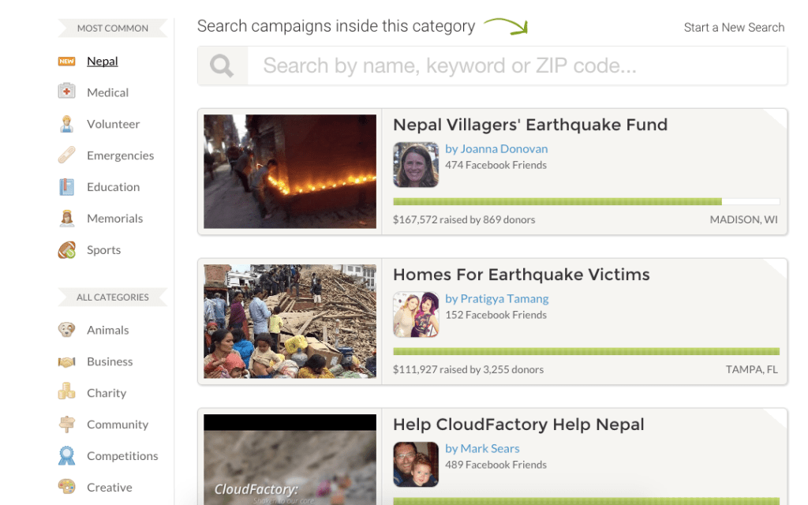
Task: Click the Education book icon
Action: coord(67,187)
